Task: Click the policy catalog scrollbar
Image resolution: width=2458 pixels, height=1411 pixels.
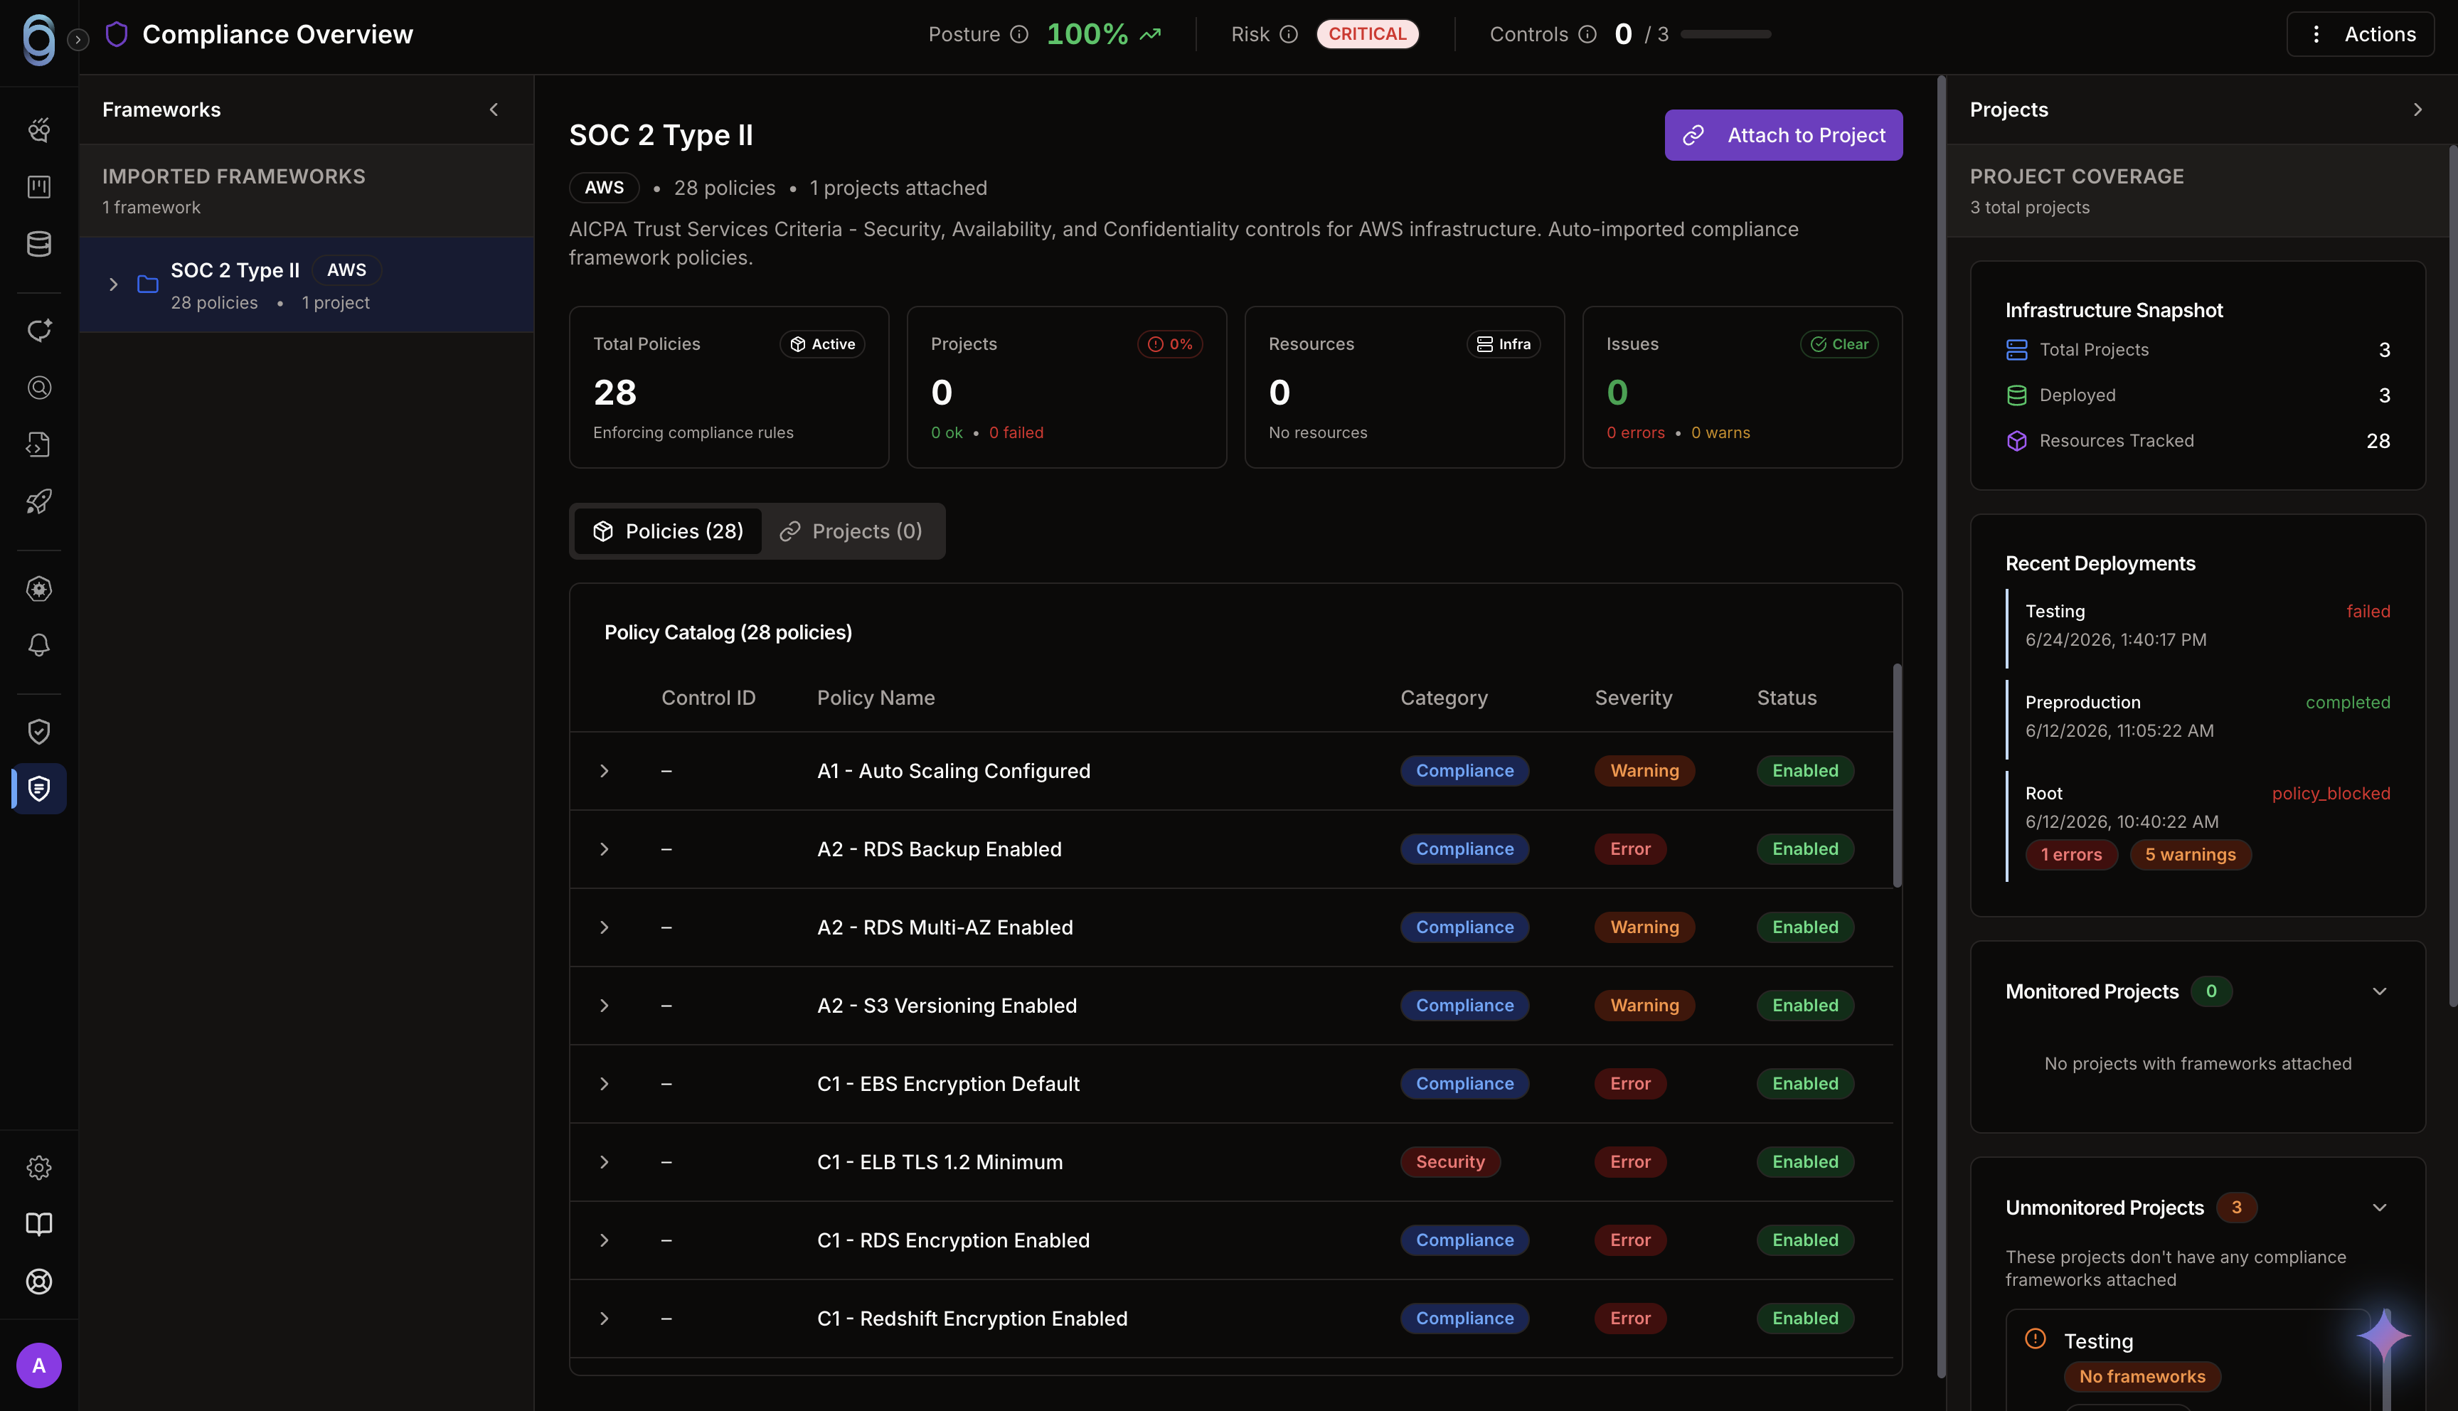Action: click(x=1897, y=775)
